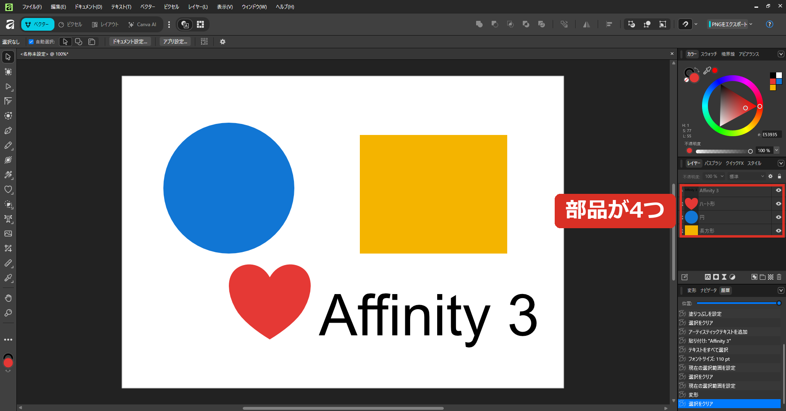Select the Frame Text tool
The height and width of the screenshot is (411, 786).
(8, 219)
